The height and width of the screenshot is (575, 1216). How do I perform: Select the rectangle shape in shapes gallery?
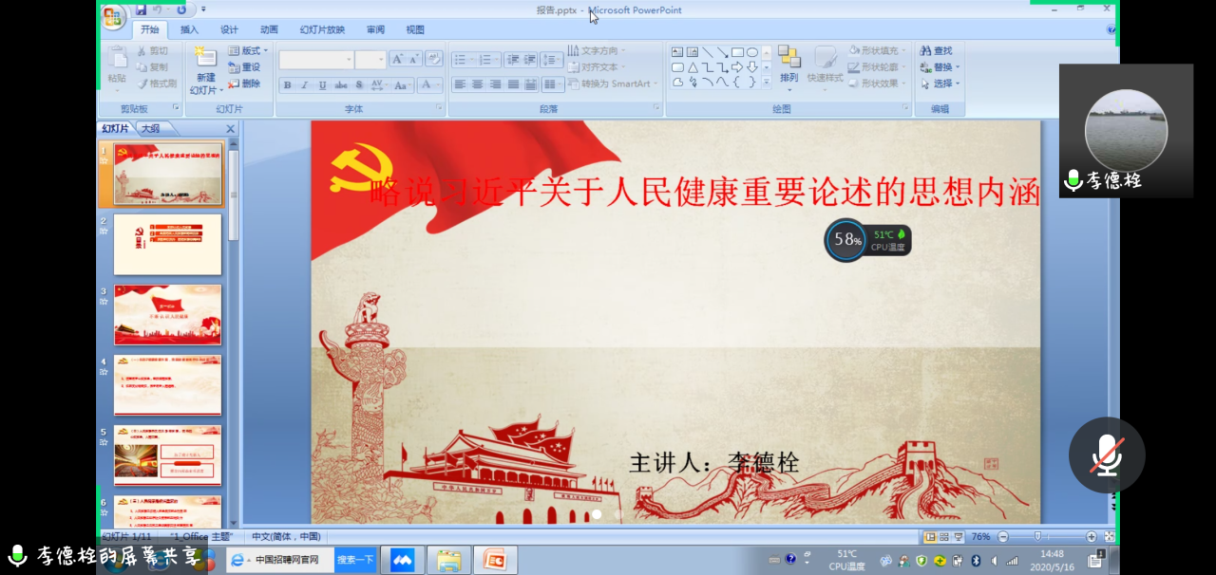(737, 52)
